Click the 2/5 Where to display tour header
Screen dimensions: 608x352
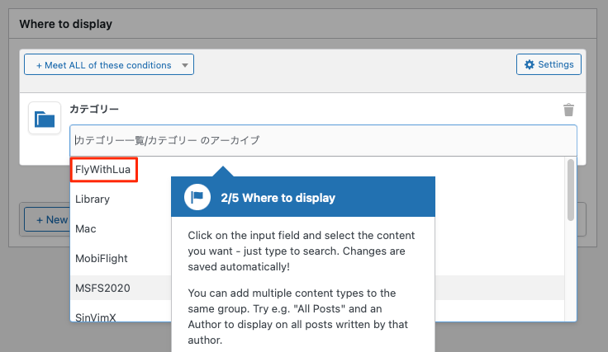pos(278,198)
